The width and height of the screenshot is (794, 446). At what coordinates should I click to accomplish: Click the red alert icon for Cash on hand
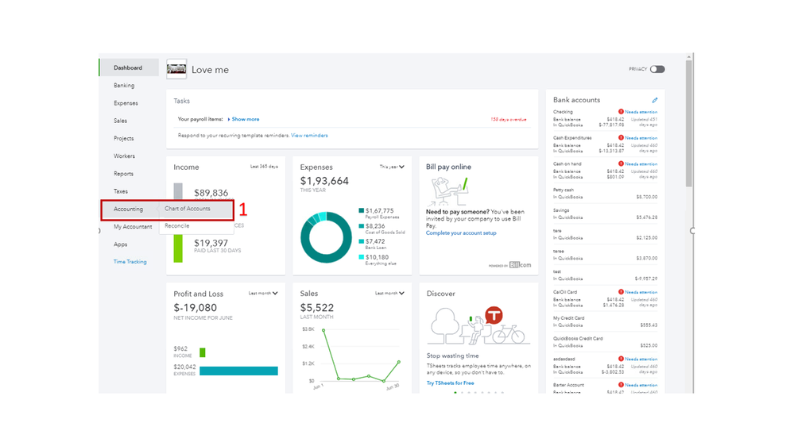point(621,163)
